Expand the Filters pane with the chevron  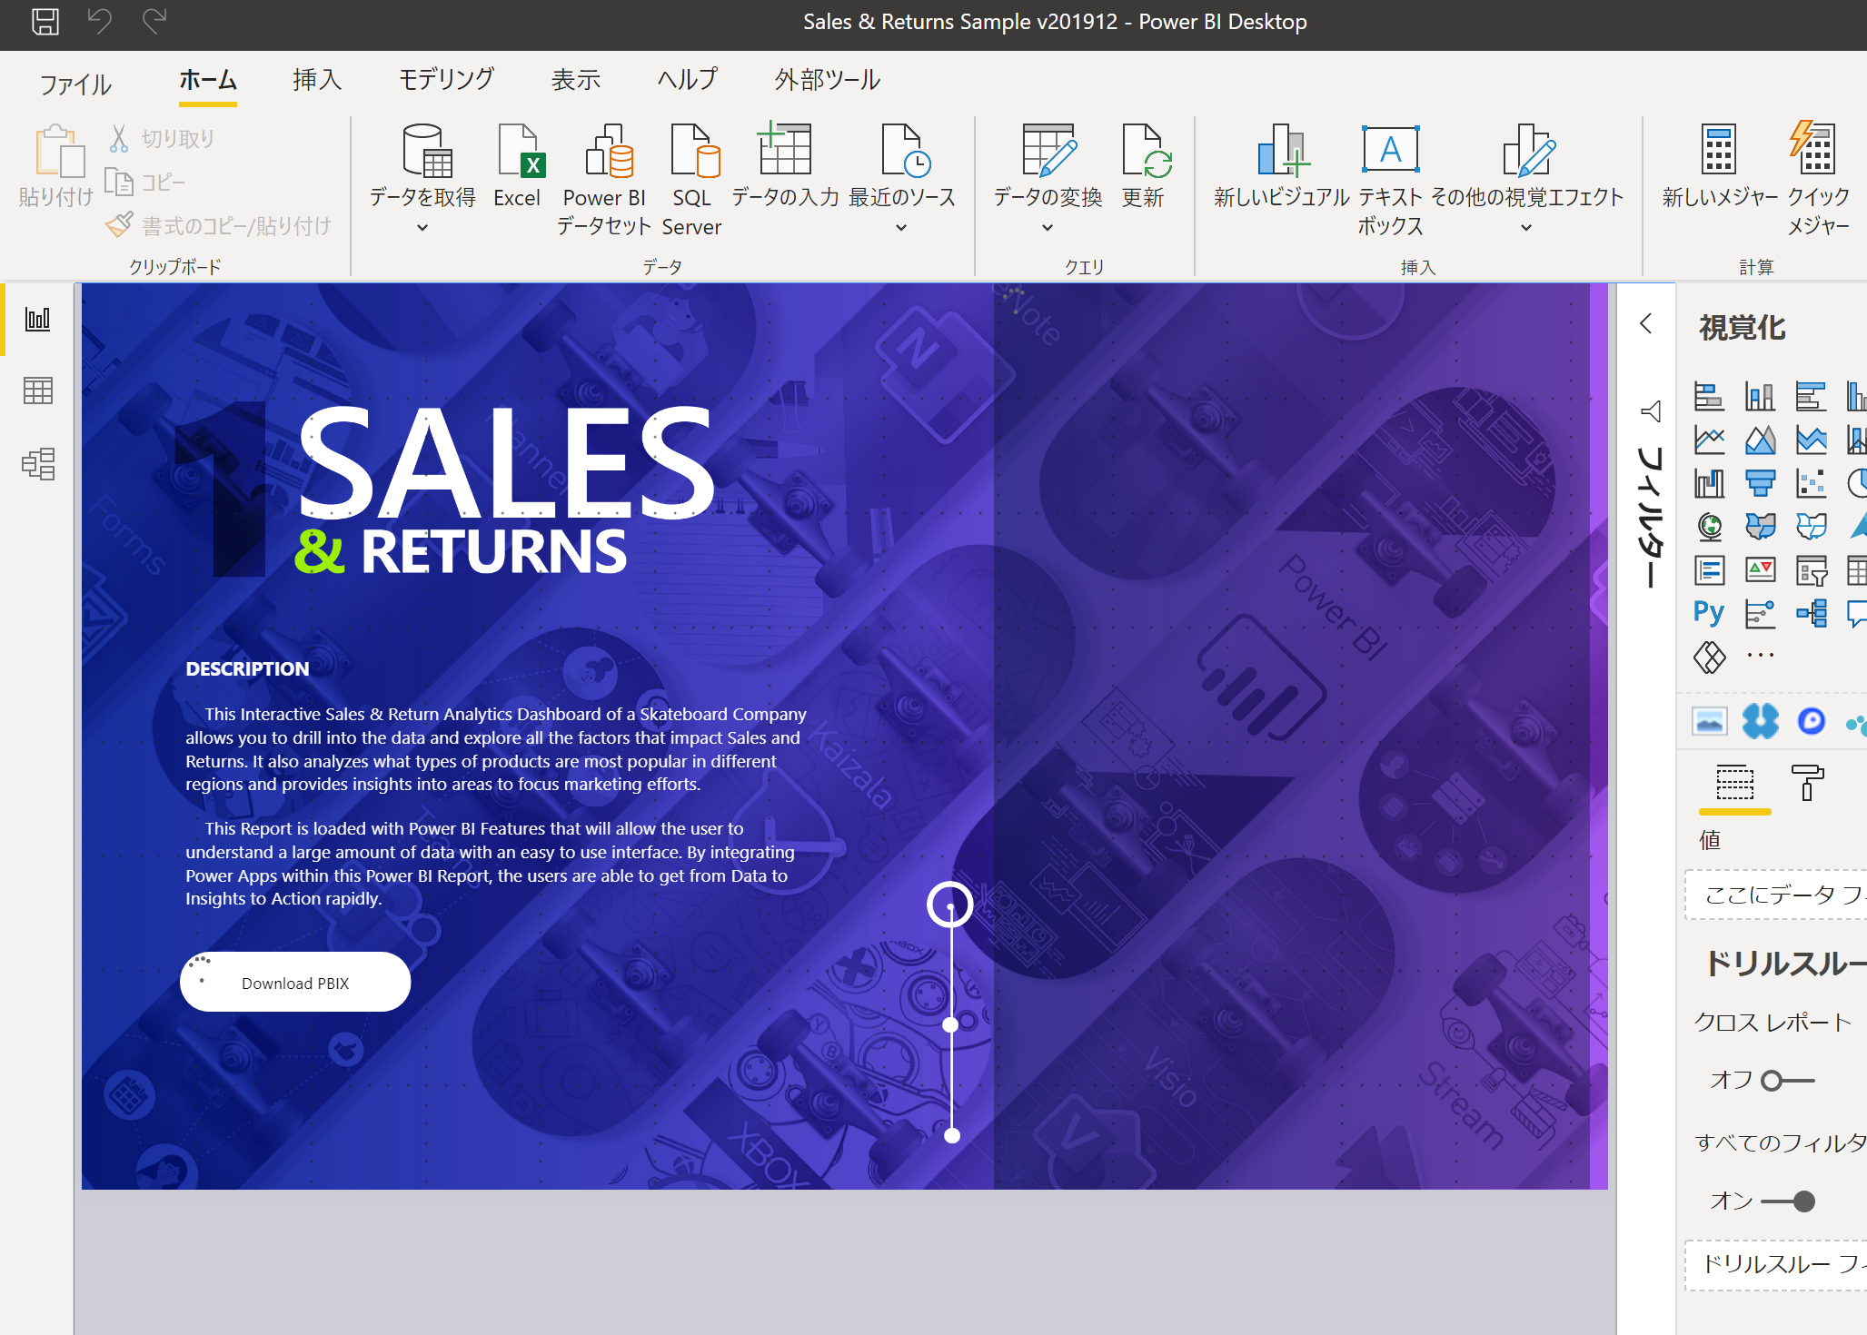[x=1645, y=324]
